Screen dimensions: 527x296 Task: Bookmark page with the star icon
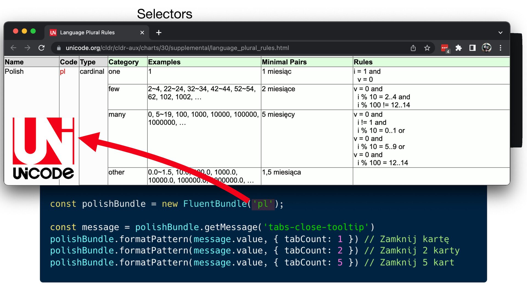tap(427, 48)
